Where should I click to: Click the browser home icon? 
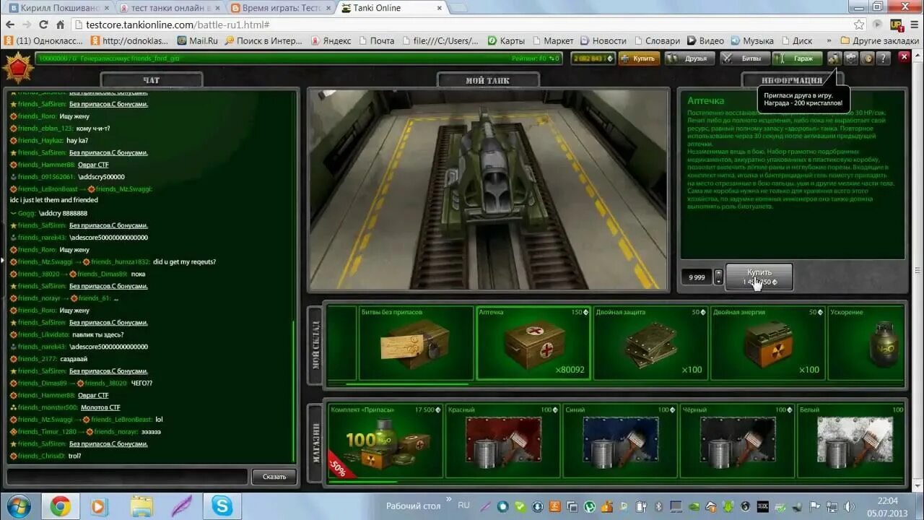(x=60, y=25)
